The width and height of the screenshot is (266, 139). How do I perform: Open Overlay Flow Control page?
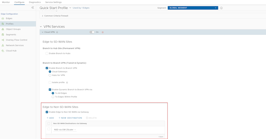(x=16, y=40)
